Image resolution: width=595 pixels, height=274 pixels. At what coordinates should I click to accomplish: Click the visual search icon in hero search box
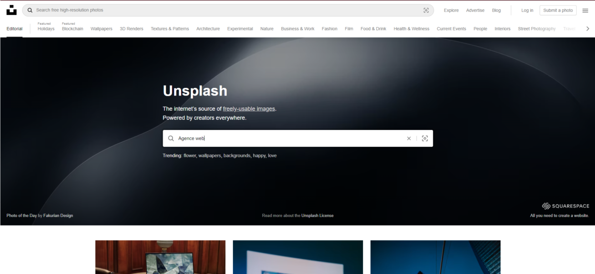tap(425, 138)
